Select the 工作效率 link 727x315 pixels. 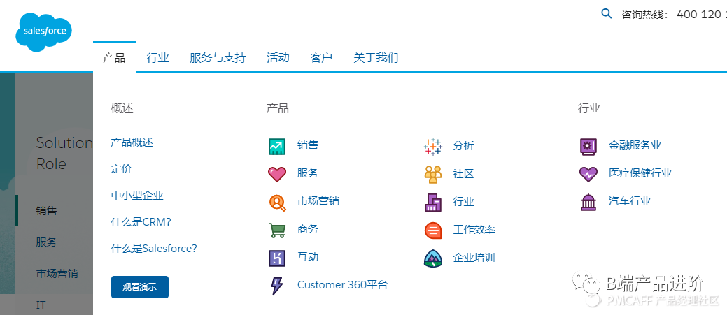point(474,229)
